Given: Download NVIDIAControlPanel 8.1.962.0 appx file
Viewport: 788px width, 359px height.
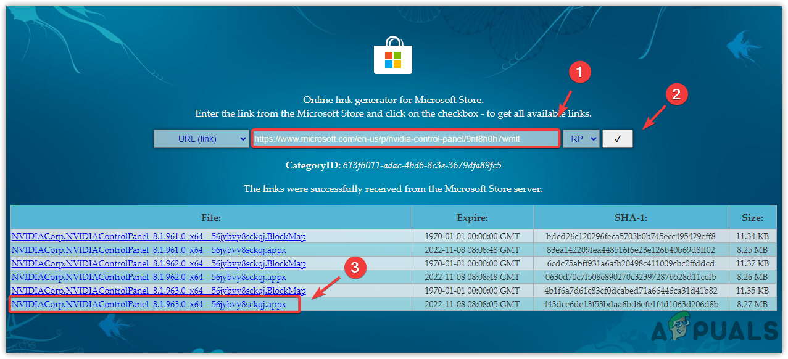Looking at the screenshot, I should 148,277.
